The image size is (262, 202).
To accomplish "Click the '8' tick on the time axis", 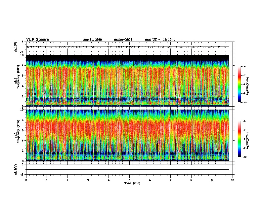I will (x=191, y=180).
